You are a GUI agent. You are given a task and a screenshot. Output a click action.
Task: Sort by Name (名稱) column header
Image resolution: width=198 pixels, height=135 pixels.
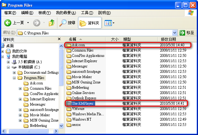click(85, 39)
